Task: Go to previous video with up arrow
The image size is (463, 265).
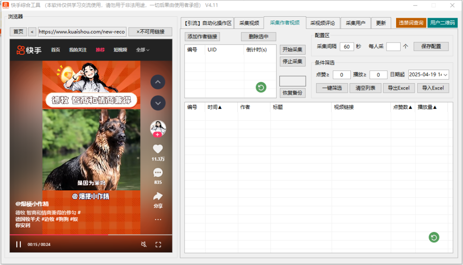Action: point(157,82)
